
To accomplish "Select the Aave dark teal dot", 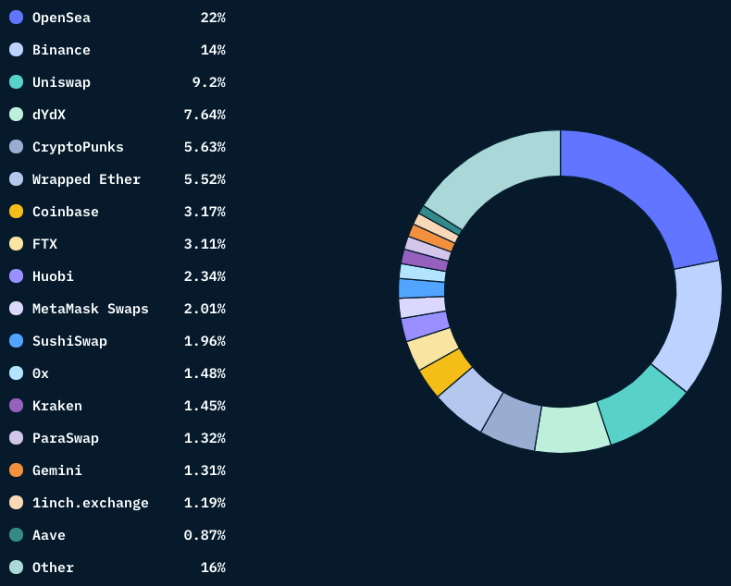I will click(x=17, y=535).
